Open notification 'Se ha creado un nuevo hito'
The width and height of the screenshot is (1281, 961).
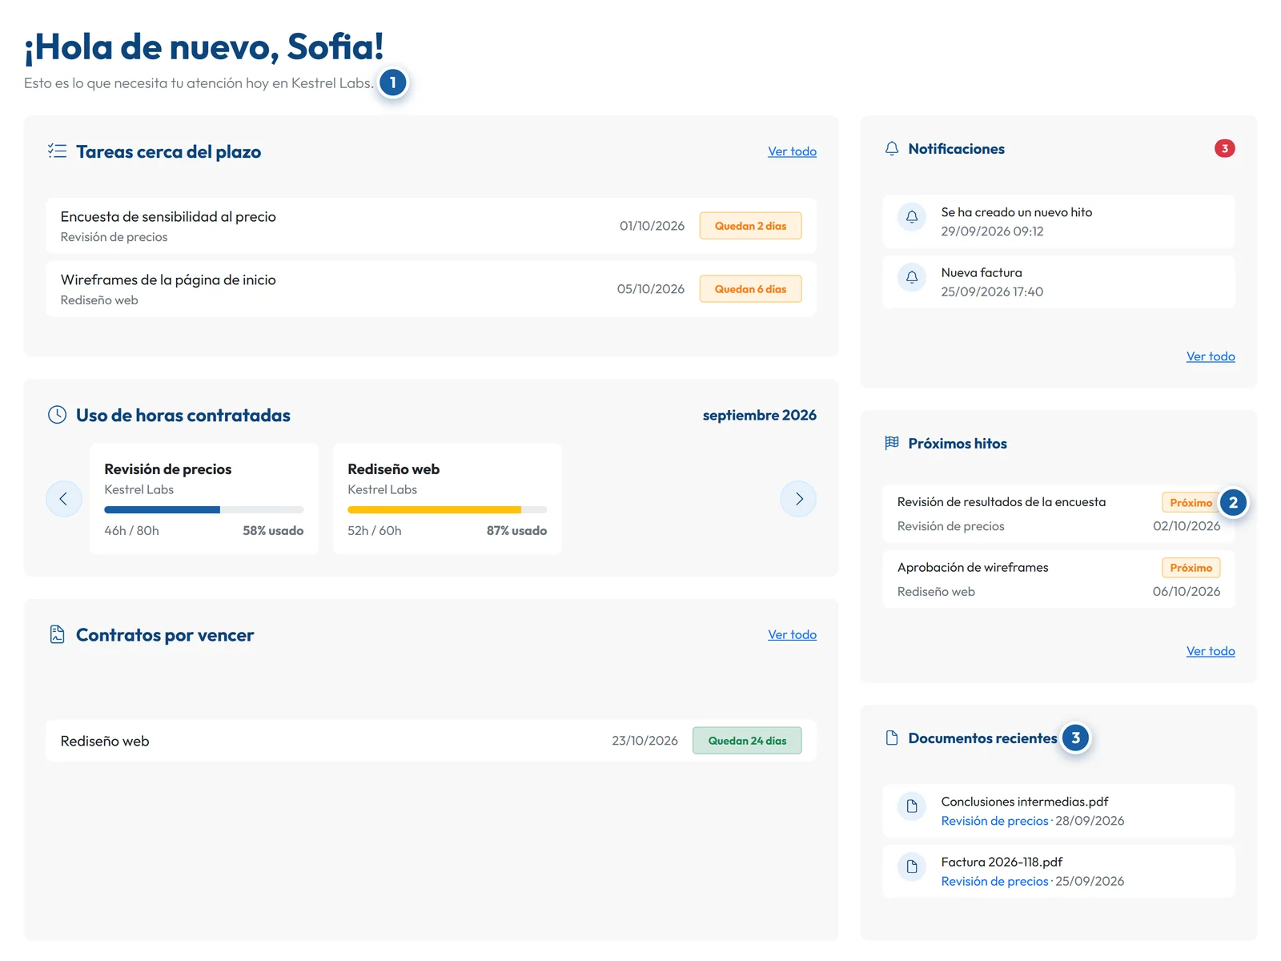(1058, 222)
